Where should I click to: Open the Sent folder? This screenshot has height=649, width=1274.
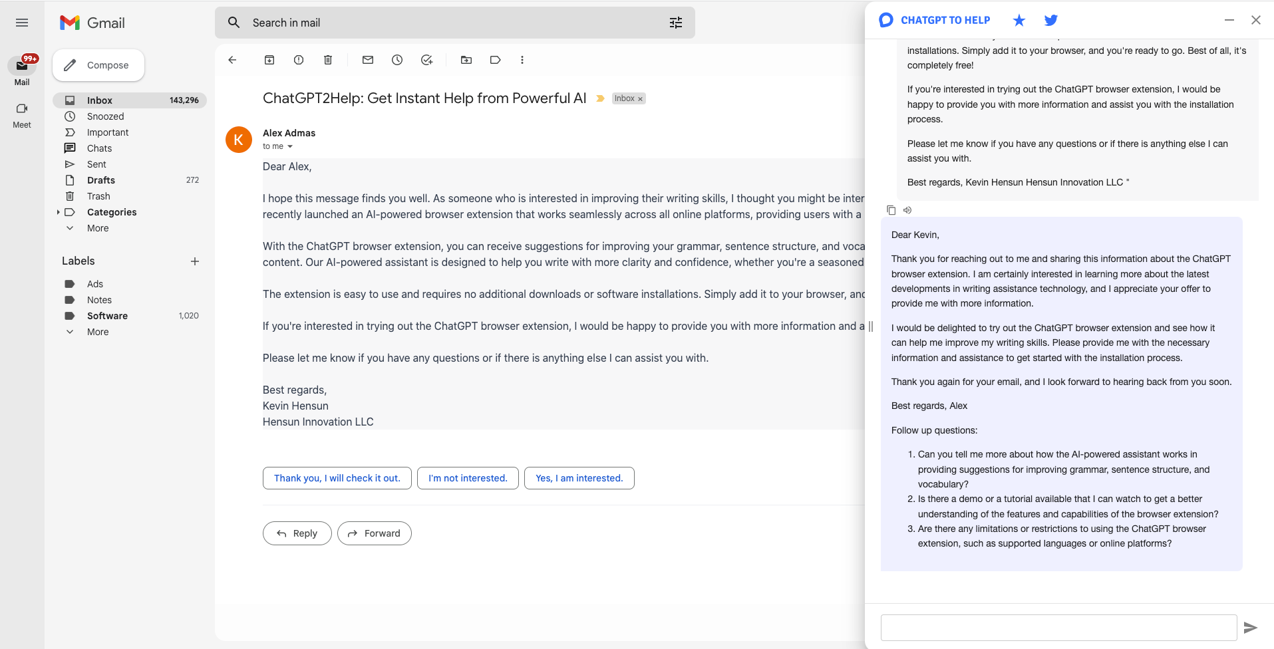click(x=130, y=164)
